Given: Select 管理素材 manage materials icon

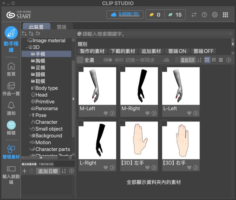Looking at the screenshot, I should coord(11,149).
